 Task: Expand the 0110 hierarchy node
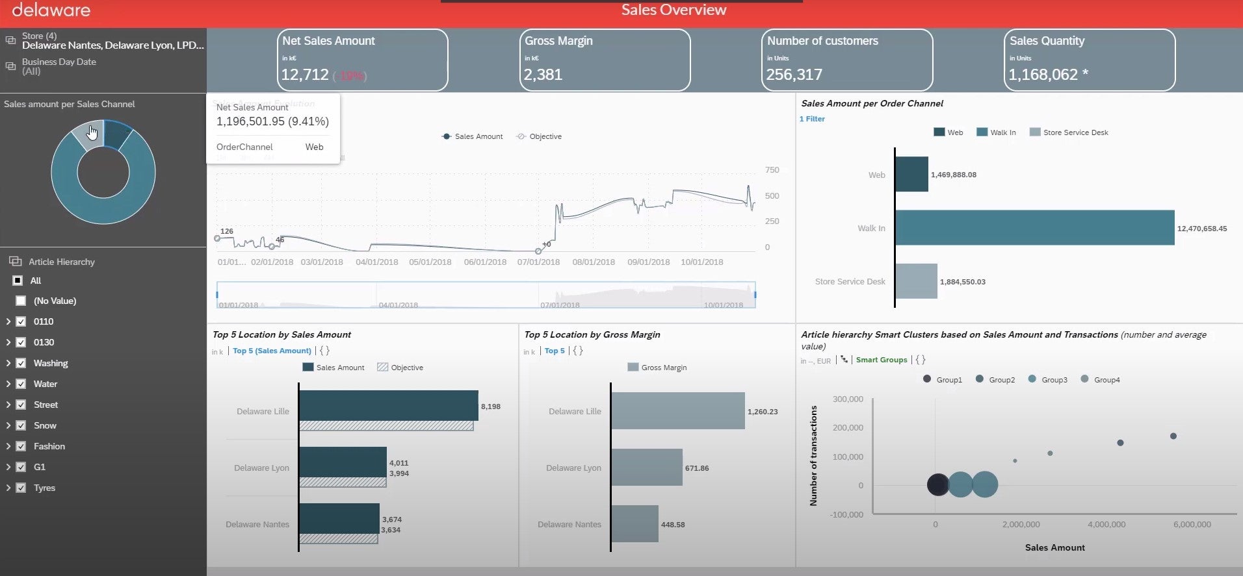8,321
